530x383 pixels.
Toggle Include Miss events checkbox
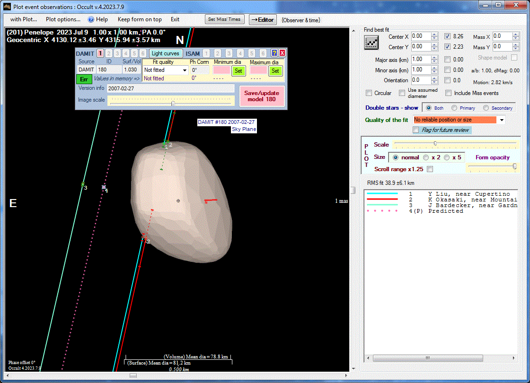(448, 93)
